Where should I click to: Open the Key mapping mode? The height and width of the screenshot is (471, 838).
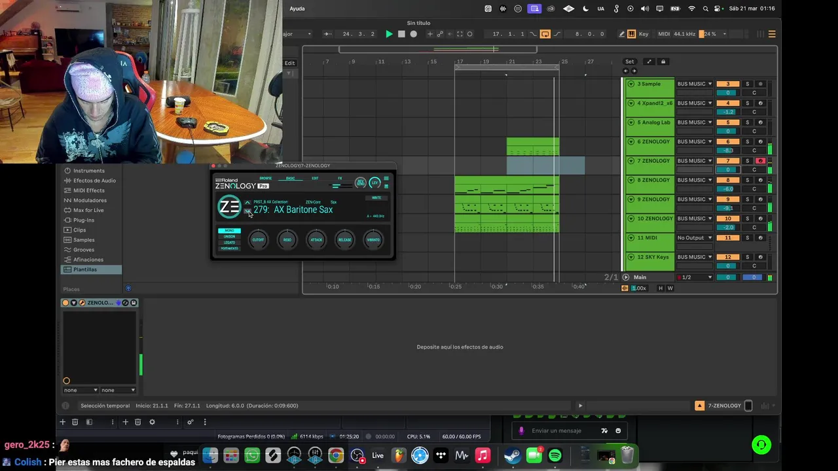[x=644, y=34]
